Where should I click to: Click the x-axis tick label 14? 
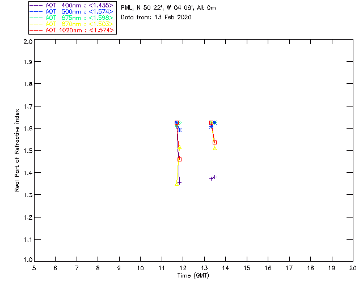tap(226, 268)
